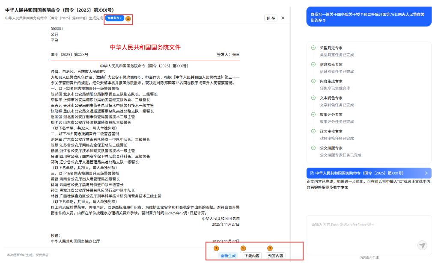Screen dimensions: 432x263
Task: Click the 公文排版专家 check icon
Action: (313, 148)
